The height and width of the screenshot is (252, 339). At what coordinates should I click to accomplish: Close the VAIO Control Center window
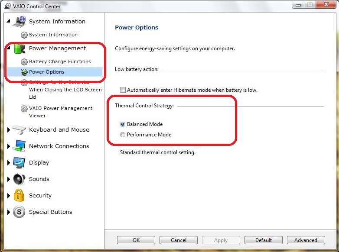point(326,4)
